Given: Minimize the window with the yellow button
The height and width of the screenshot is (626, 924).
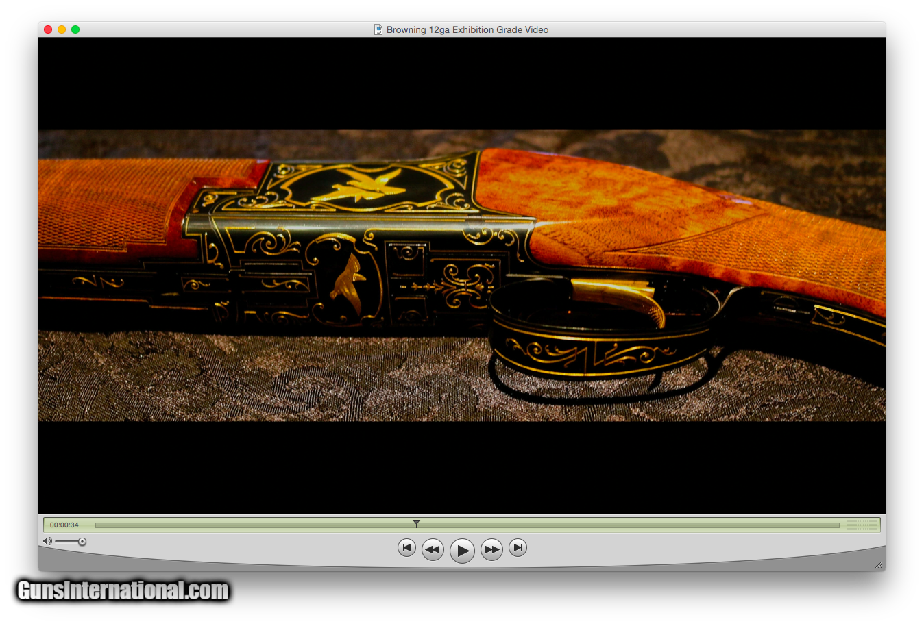Looking at the screenshot, I should (x=62, y=29).
